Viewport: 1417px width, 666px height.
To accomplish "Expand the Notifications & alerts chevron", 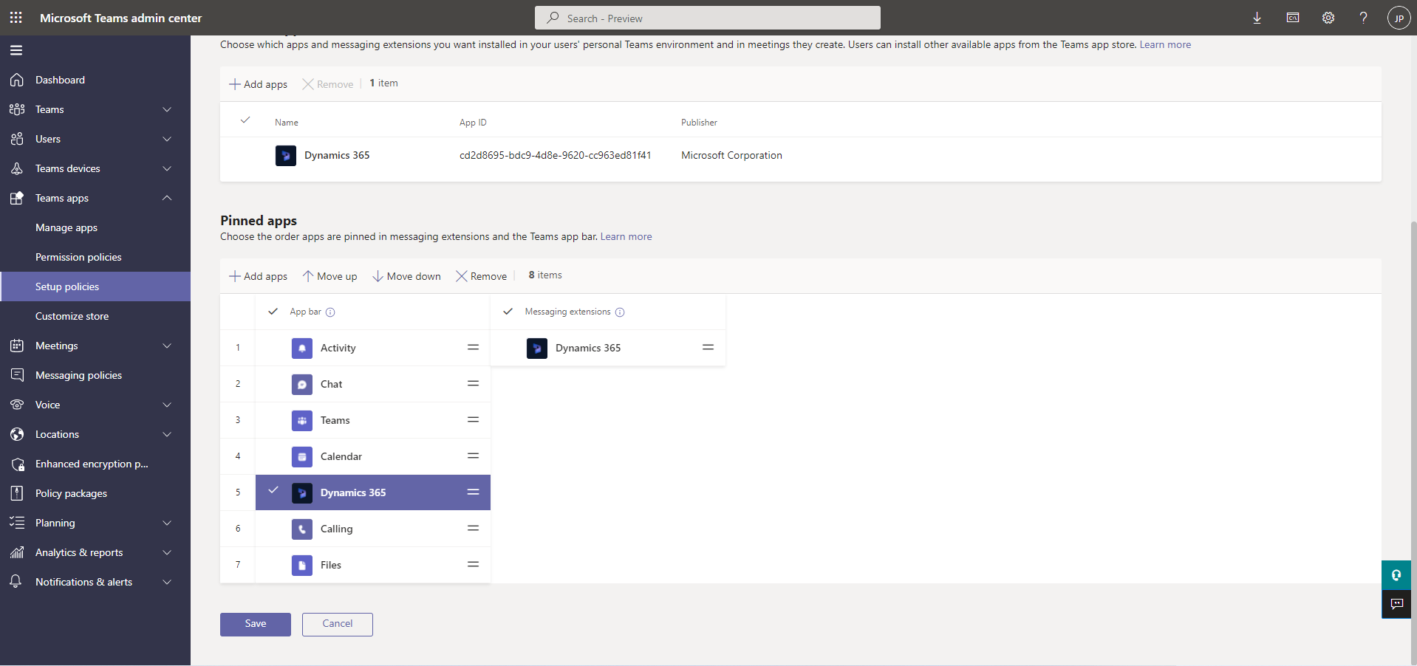I will coord(167,582).
